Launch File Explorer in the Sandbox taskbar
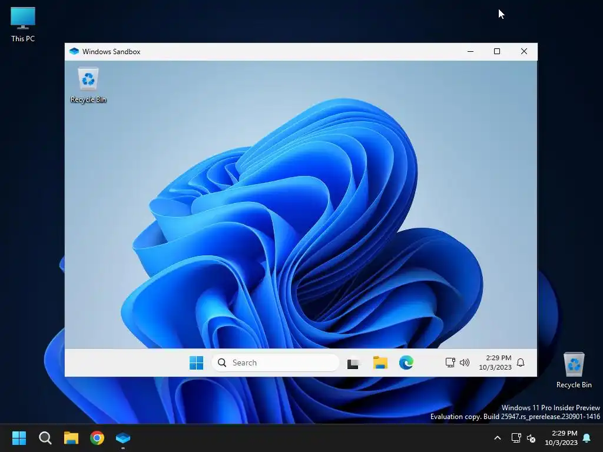Viewport: 603px width, 452px height. 380,363
